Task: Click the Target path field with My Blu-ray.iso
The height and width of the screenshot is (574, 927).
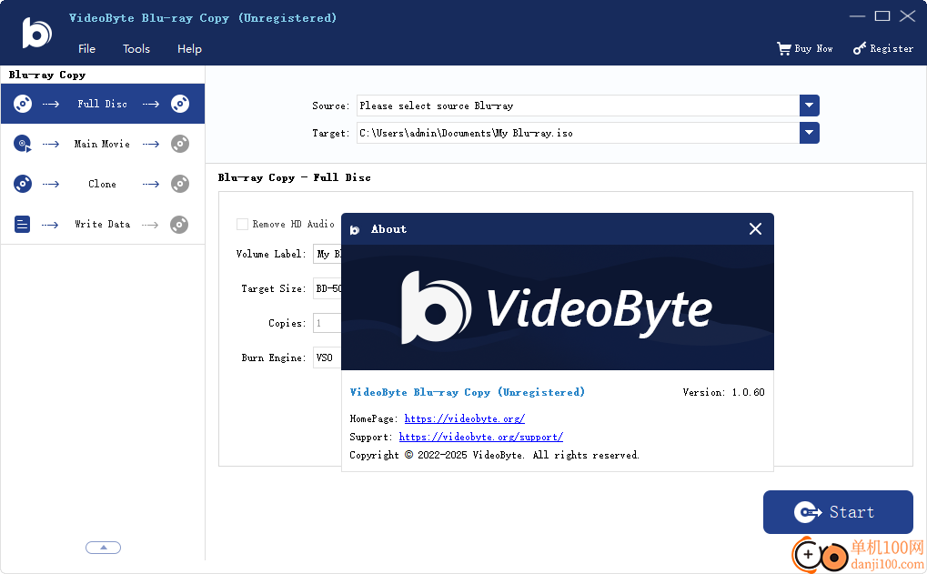Action: click(579, 133)
